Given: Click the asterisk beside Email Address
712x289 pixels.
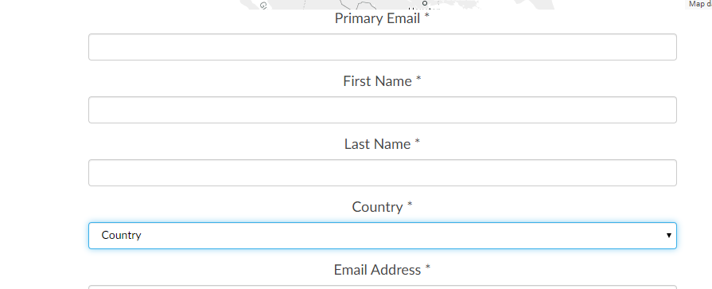Looking at the screenshot, I should click(x=427, y=268).
